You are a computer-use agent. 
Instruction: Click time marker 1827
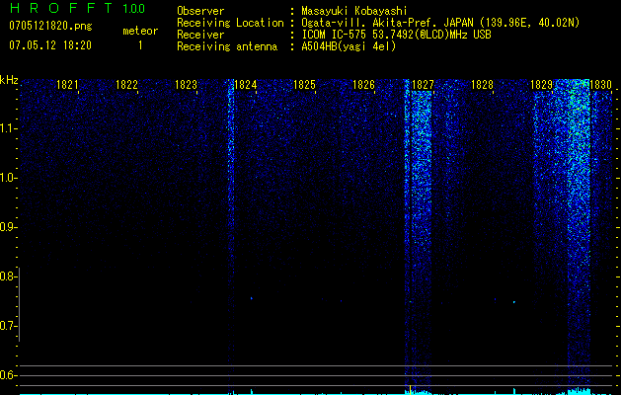(423, 85)
